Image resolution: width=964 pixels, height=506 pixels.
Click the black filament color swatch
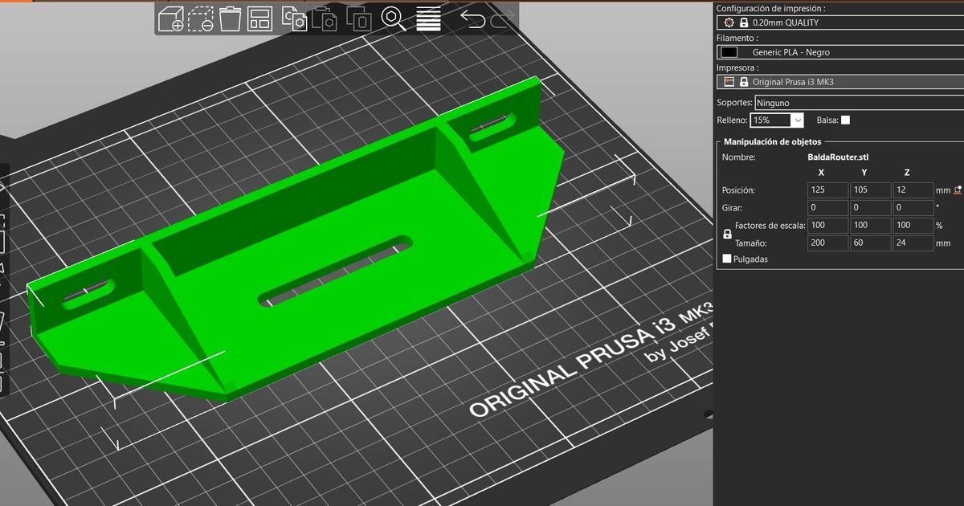(x=729, y=51)
